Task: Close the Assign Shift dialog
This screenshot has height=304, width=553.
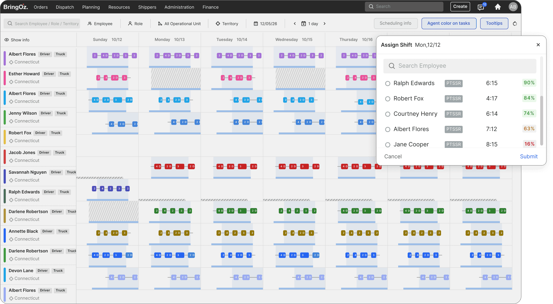Action: coord(538,45)
